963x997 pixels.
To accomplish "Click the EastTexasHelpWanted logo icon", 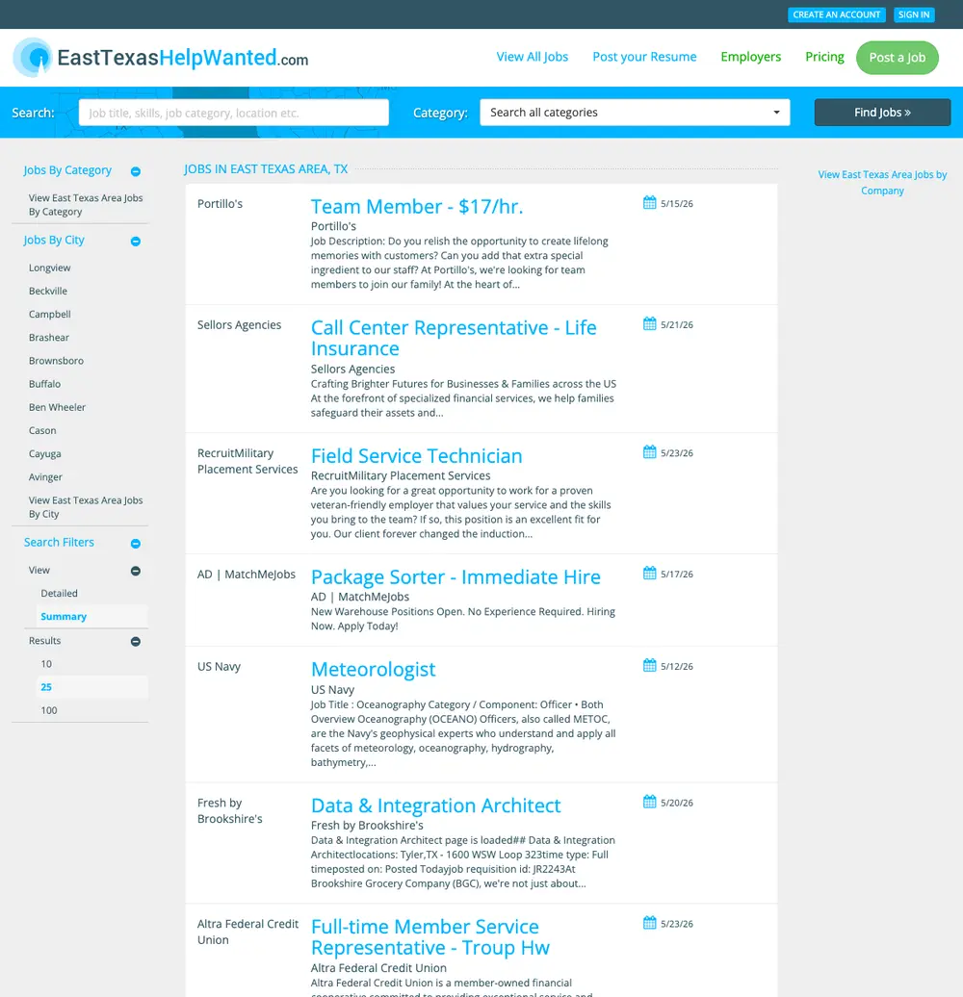I will pos(33,57).
